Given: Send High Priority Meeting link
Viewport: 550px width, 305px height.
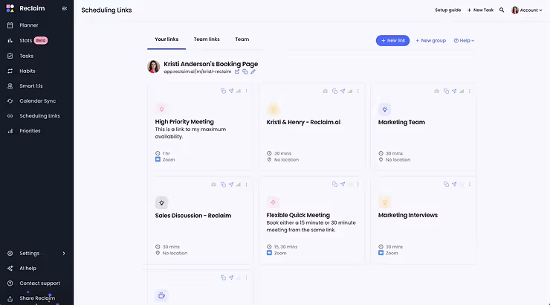Looking at the screenshot, I should coord(231,91).
